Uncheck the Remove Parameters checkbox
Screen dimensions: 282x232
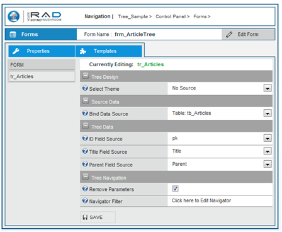175,188
